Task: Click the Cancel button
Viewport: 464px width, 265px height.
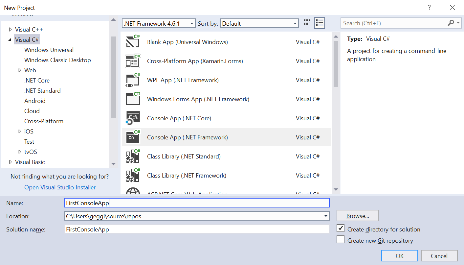Action: tap(439, 256)
